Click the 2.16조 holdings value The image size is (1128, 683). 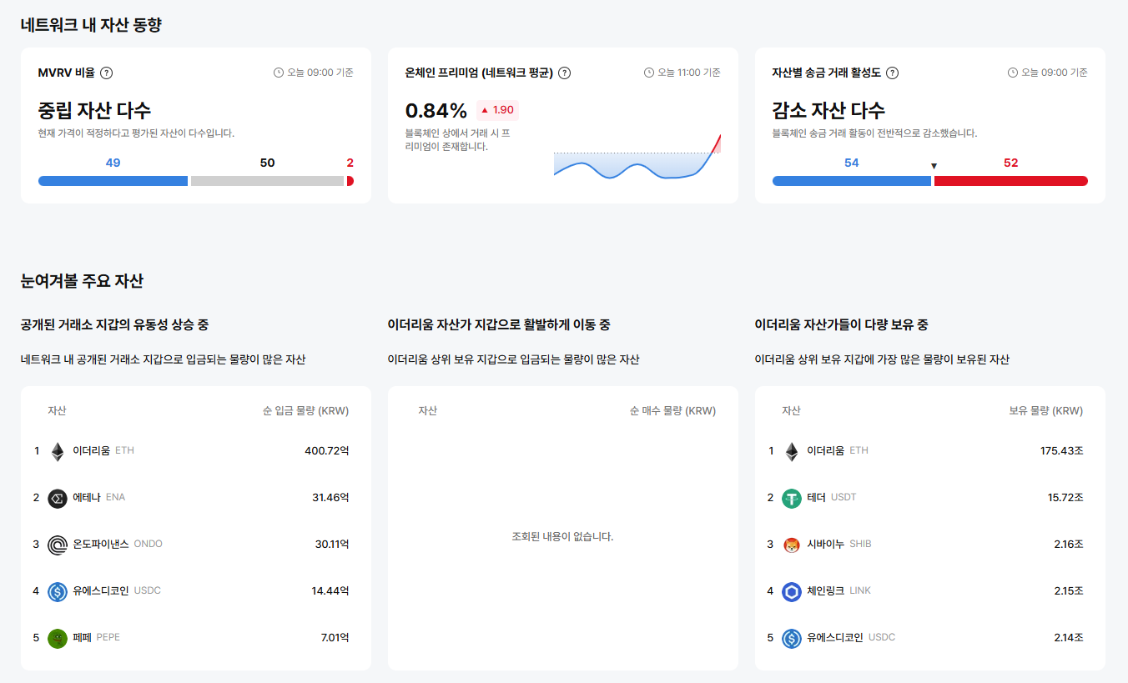tap(1069, 545)
